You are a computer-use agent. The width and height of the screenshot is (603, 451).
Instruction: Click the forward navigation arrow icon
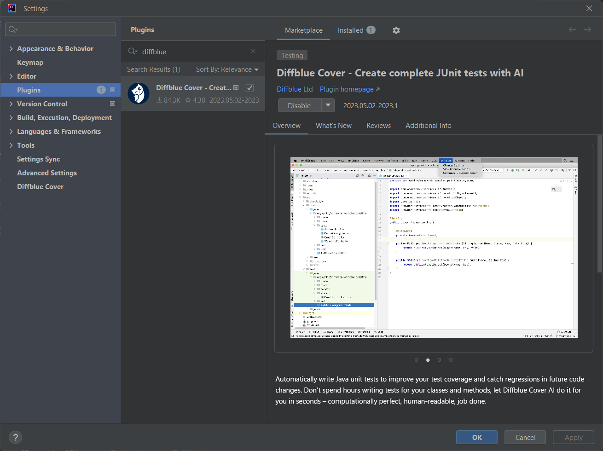[587, 29]
